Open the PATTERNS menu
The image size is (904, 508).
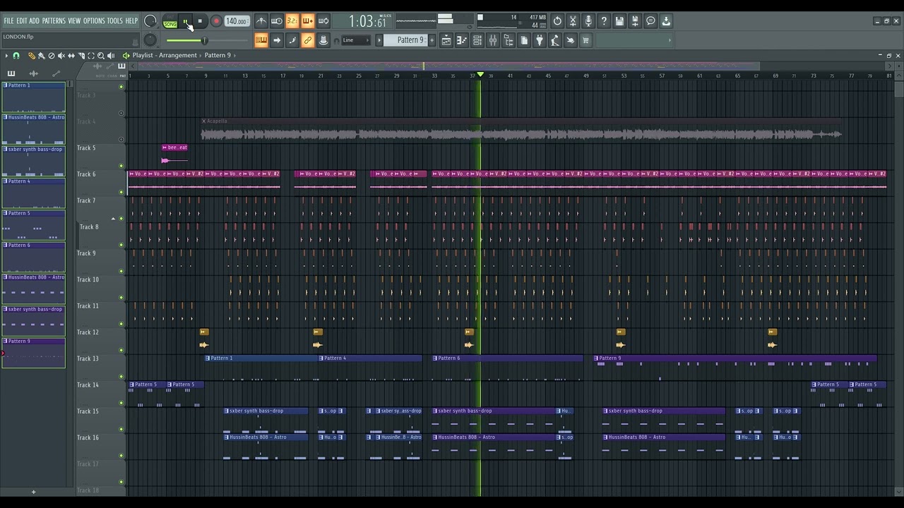54,21
